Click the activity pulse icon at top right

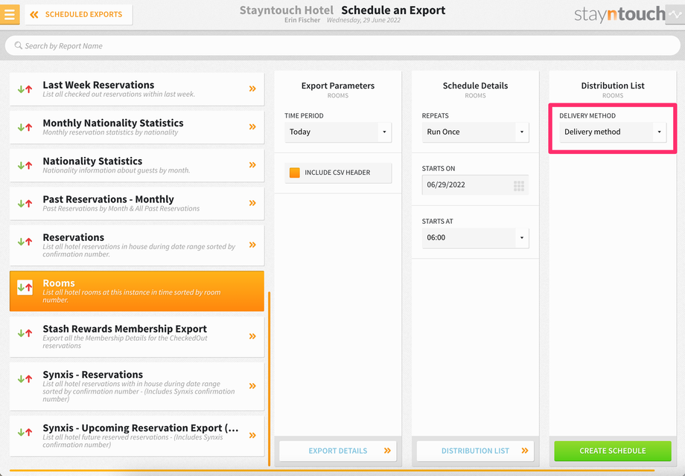pyautogui.click(x=675, y=14)
